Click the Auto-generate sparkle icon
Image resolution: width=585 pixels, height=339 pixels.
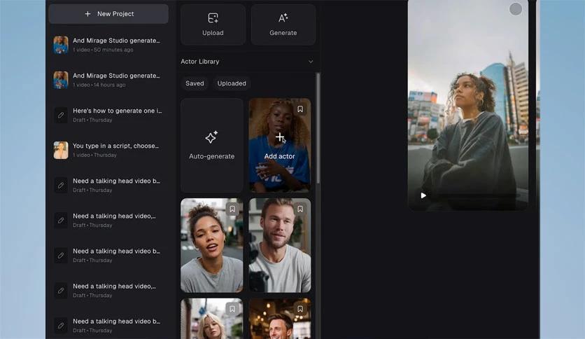coord(211,137)
